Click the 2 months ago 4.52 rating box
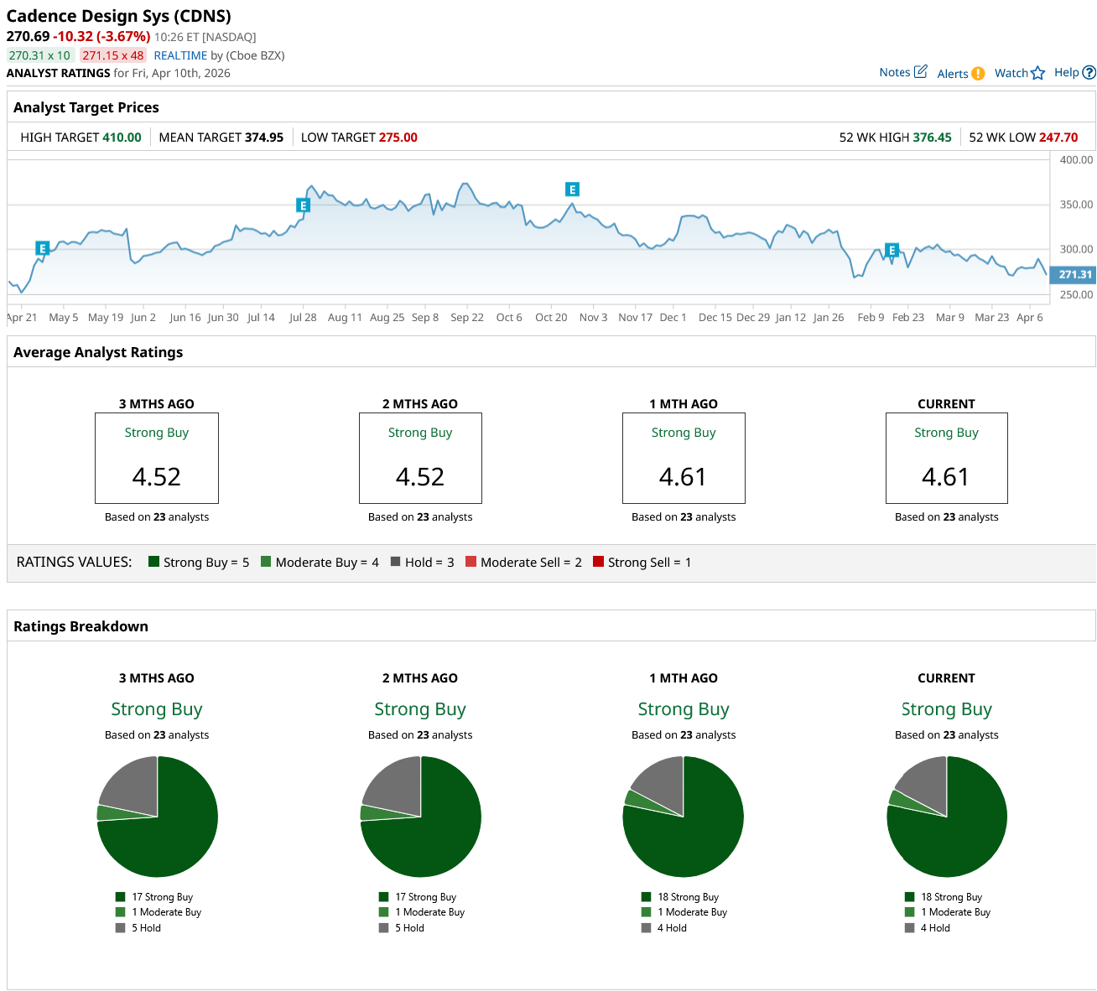Viewport: 1097px width, 991px height. pyautogui.click(x=420, y=458)
